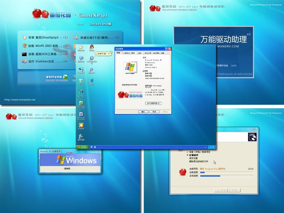Image resolution: width=284 pixels, height=213 pixels.
Task: Click the [2/4] counter in installer
Action: click(251, 169)
